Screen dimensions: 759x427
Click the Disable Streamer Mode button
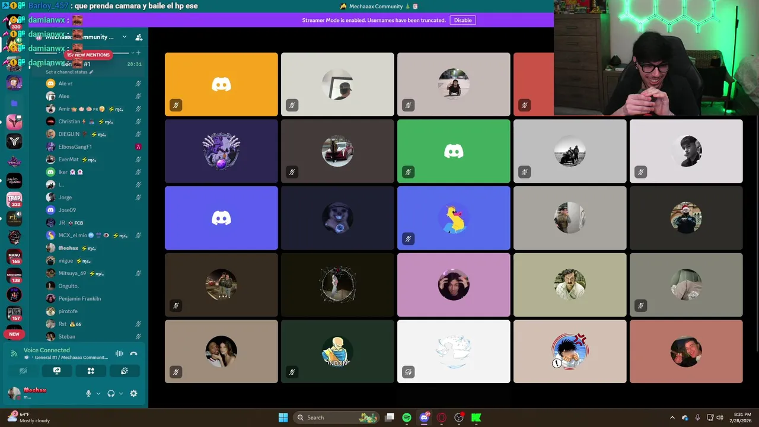(x=463, y=20)
